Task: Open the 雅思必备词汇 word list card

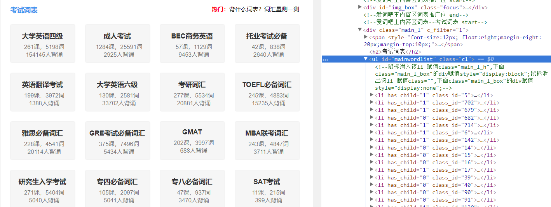Action: pos(43,141)
